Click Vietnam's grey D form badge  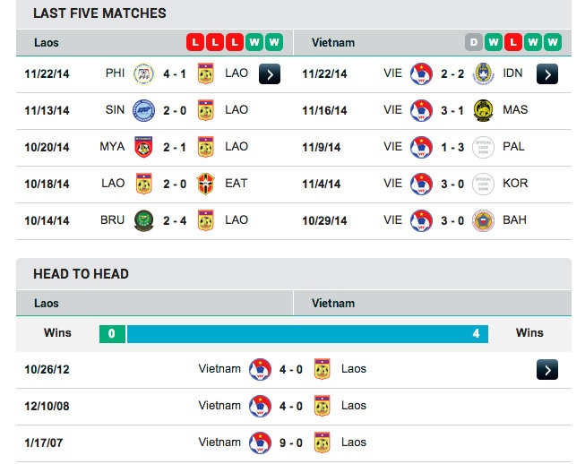[x=474, y=42]
